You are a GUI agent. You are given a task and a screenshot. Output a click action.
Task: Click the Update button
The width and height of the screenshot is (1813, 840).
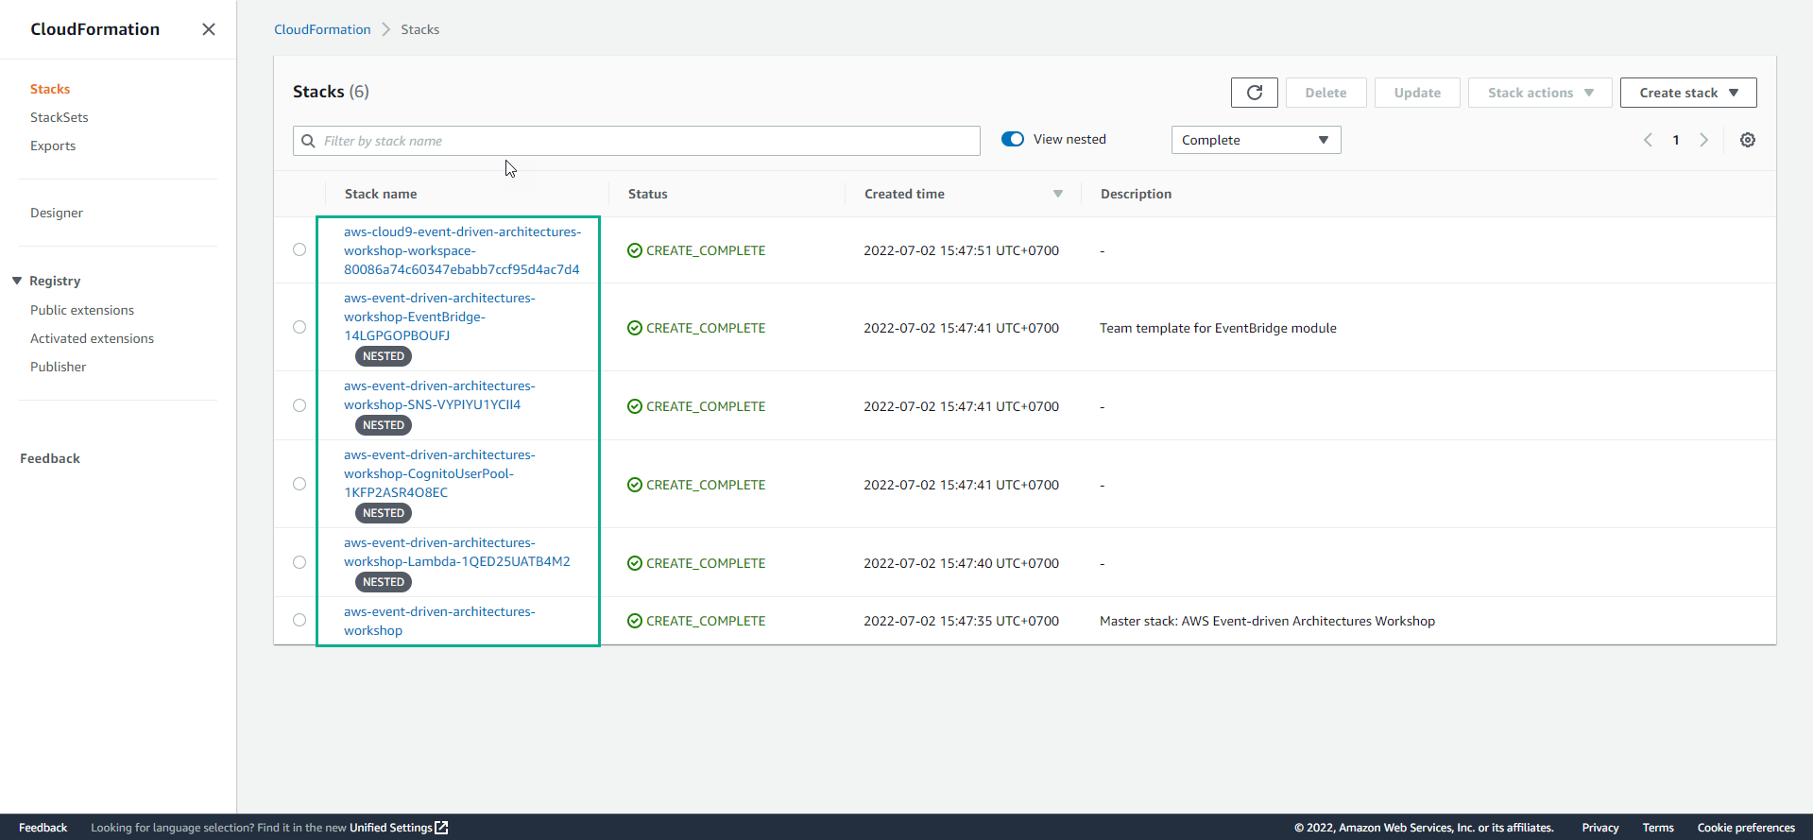tap(1417, 93)
